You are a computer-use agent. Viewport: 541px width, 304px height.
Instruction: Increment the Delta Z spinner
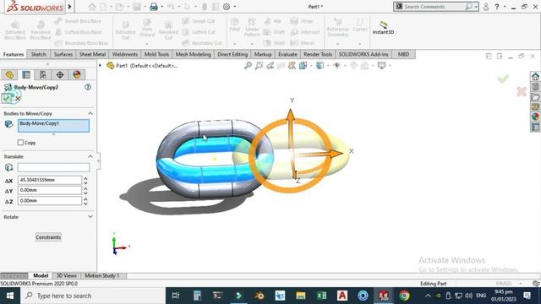pyautogui.click(x=85, y=198)
